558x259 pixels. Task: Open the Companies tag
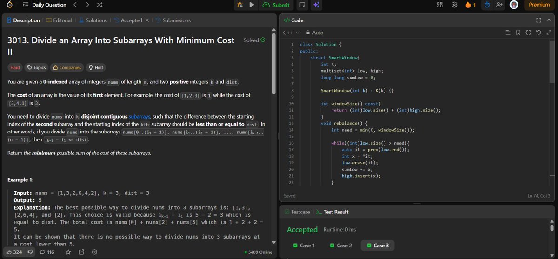67,67
